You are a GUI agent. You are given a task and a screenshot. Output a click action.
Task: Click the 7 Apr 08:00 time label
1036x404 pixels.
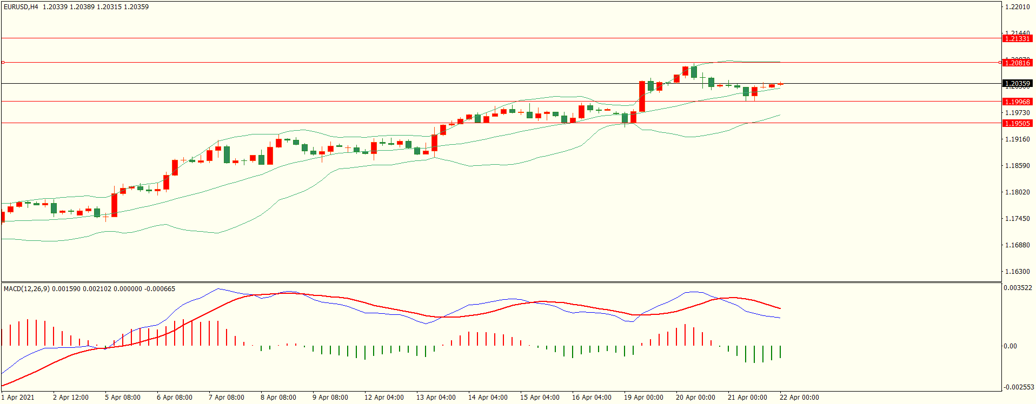pos(227,398)
